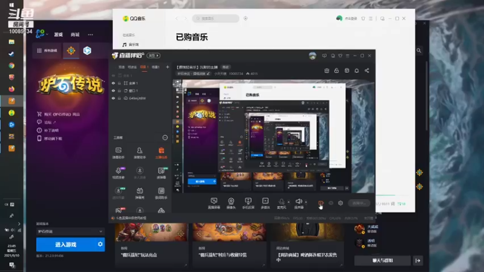Add 直播屏幕 screen capture source
The image size is (484, 272).
coord(214,203)
